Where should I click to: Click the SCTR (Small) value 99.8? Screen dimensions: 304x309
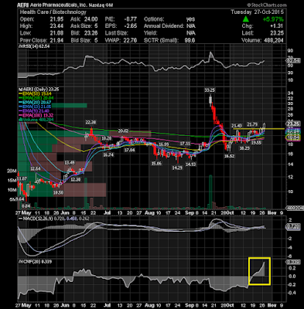190,40
